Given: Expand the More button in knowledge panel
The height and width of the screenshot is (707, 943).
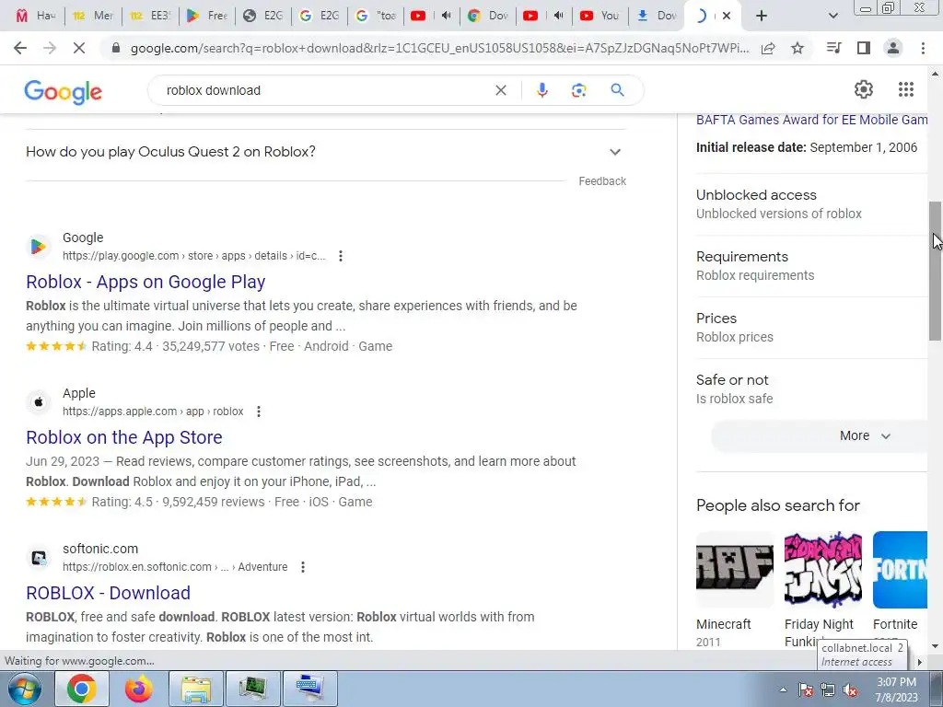Looking at the screenshot, I should pos(864,435).
